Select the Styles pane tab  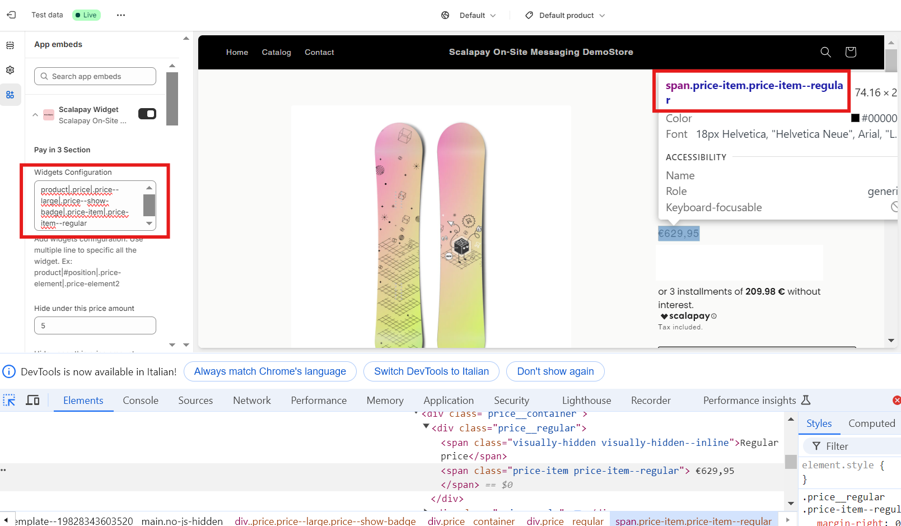tap(819, 423)
